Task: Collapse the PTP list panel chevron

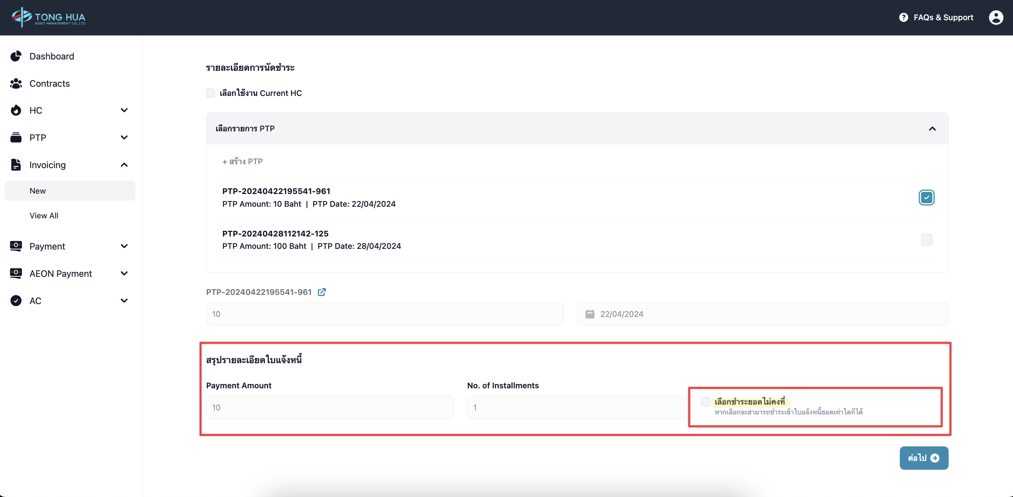Action: pyautogui.click(x=932, y=129)
